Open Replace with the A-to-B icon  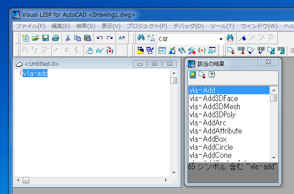coord(151,38)
